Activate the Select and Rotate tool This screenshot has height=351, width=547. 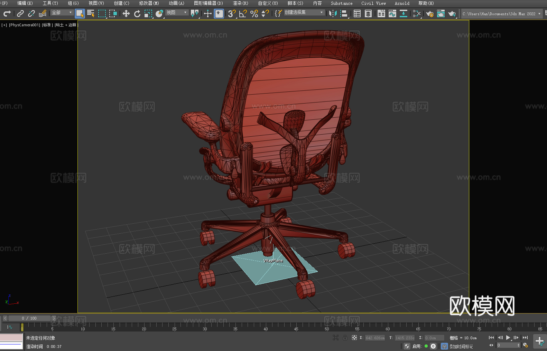[137, 13]
